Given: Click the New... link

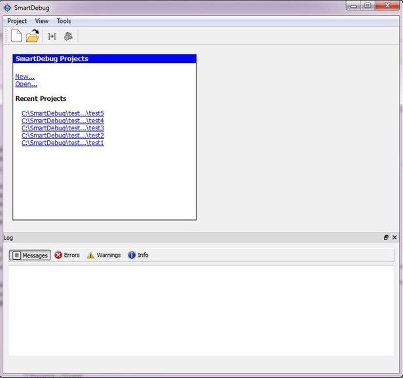Looking at the screenshot, I should (25, 77).
